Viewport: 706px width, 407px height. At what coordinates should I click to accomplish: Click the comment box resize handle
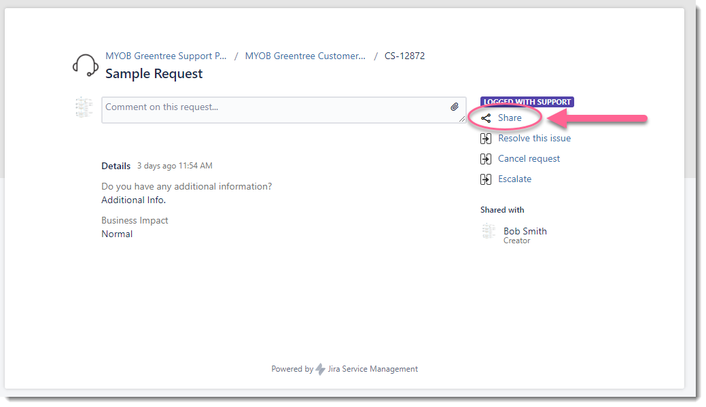462,119
